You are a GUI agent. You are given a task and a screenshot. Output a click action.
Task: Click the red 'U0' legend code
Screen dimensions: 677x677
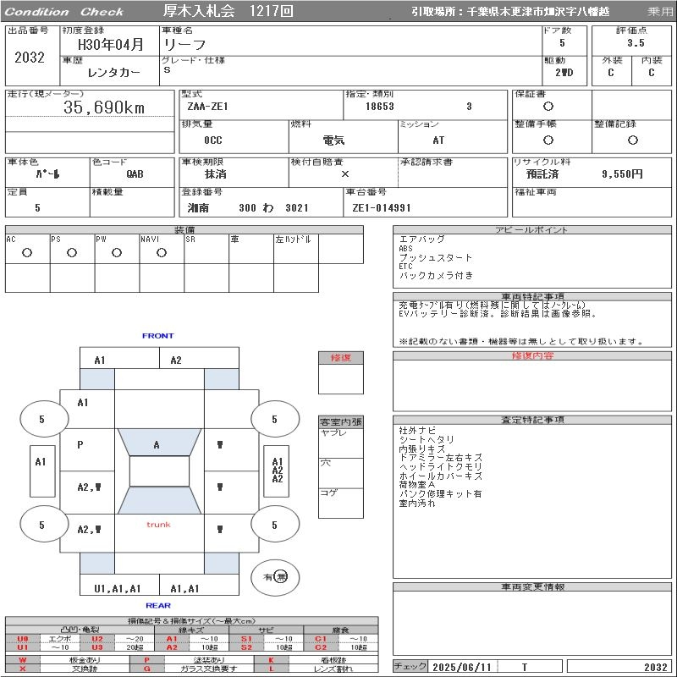pyautogui.click(x=23, y=639)
